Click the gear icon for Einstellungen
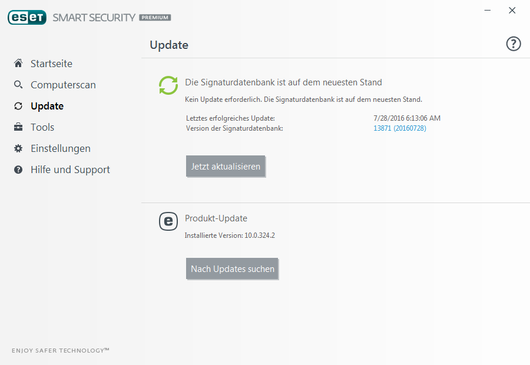The width and height of the screenshot is (530, 365). tap(18, 148)
